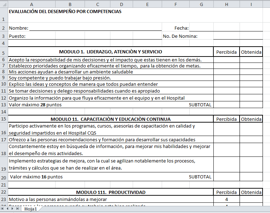Click the 'Fecha:' label cell
This screenshot has width=270, height=213.
pyautogui.click(x=182, y=28)
